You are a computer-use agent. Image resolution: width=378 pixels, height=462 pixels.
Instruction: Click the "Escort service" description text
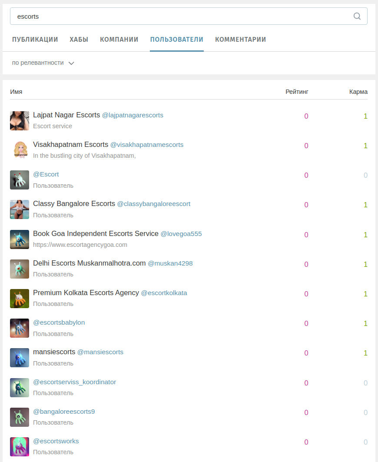tap(53, 126)
